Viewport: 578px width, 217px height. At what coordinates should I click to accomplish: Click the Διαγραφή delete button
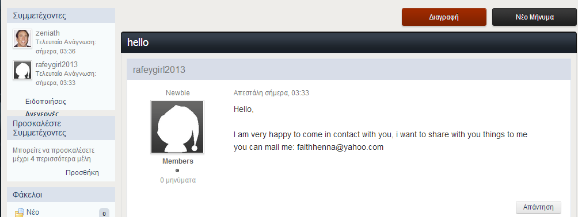(x=444, y=17)
